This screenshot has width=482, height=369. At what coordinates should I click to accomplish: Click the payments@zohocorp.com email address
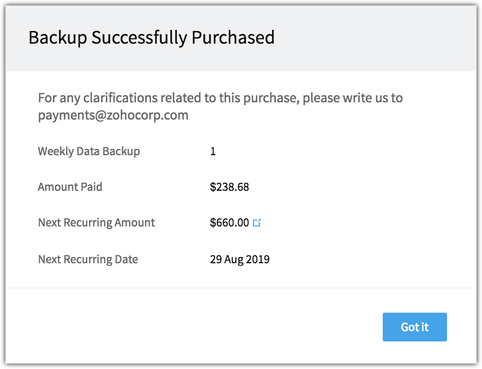click(113, 116)
